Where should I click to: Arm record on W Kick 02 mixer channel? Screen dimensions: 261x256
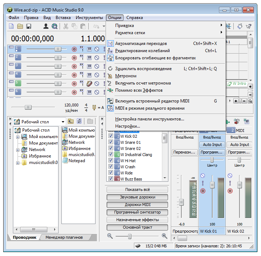[230, 191]
